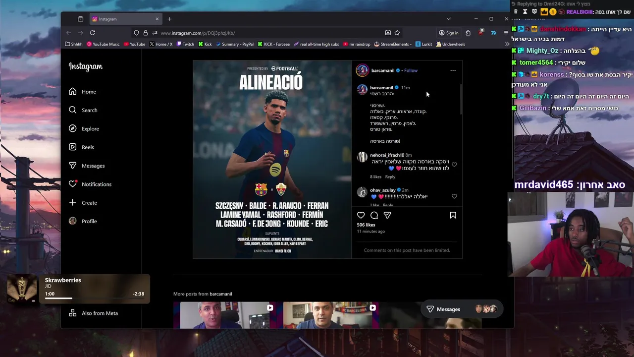Click Skrawberries album art thumbnail

click(x=22, y=288)
